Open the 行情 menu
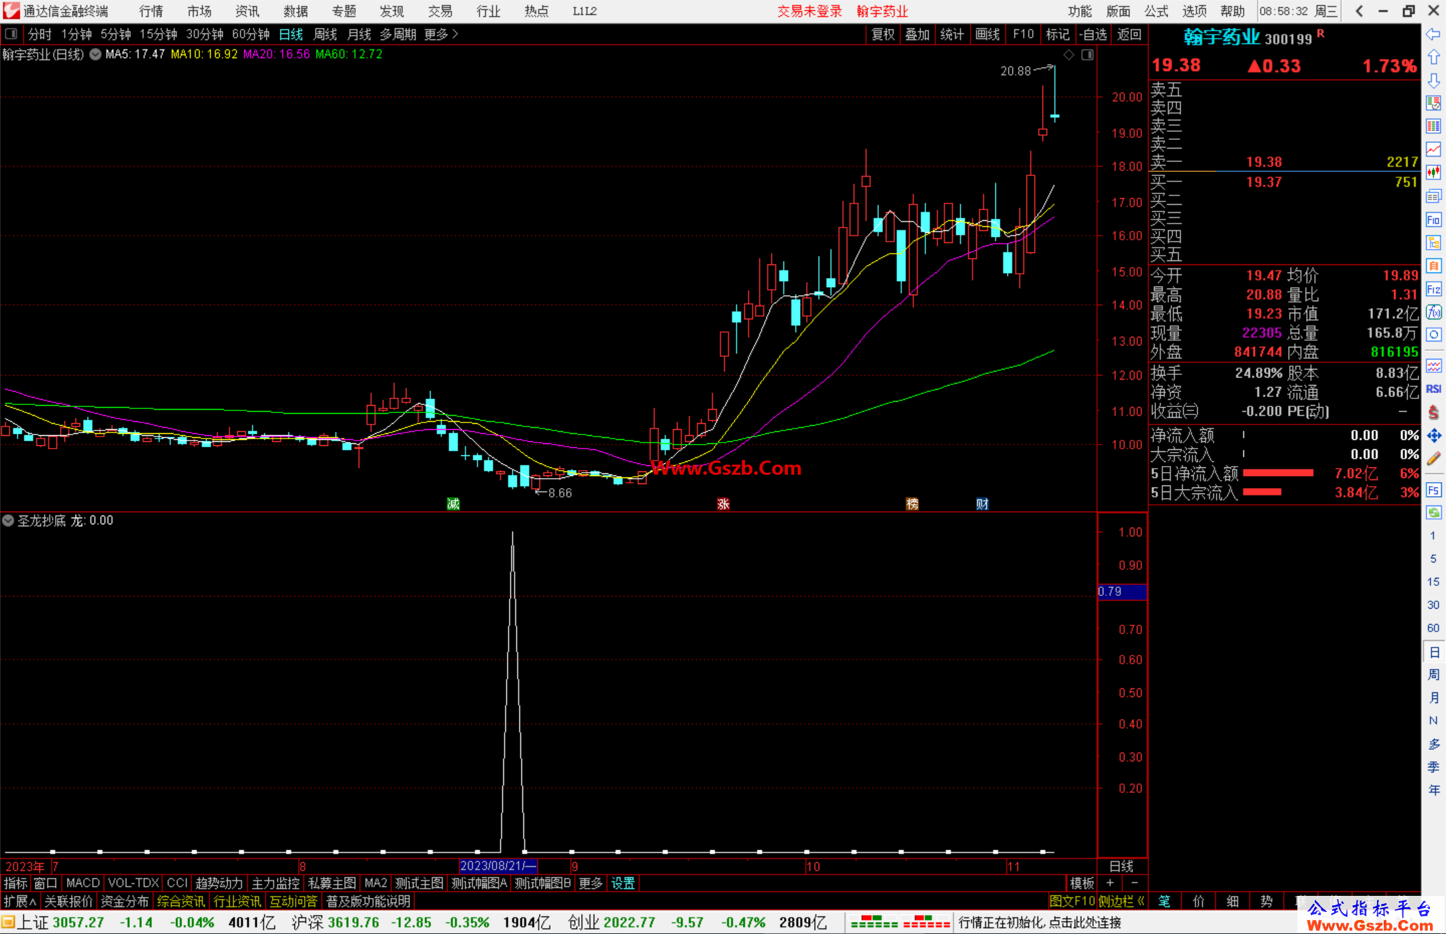The width and height of the screenshot is (1446, 934). (151, 11)
